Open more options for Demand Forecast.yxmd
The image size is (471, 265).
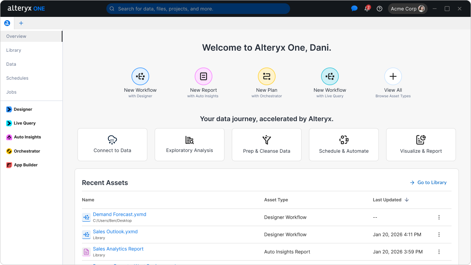pos(439,217)
